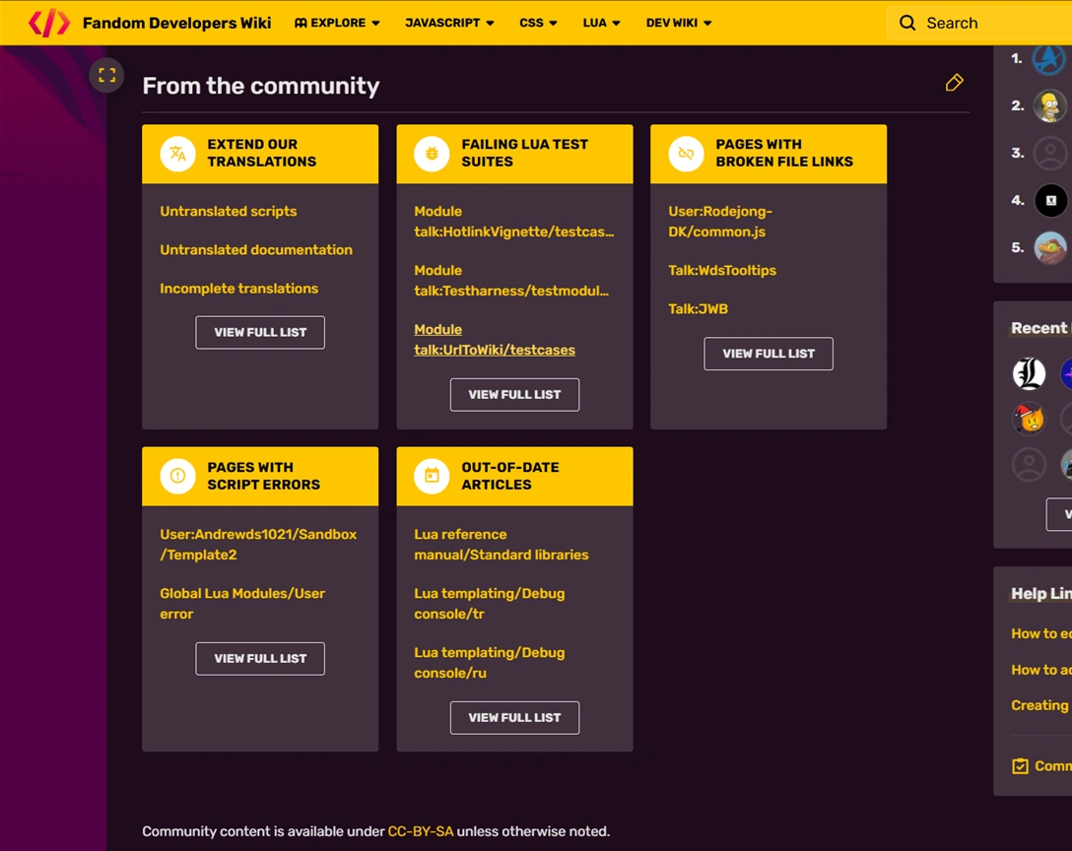Click the pencil edit icon beside From the community
The image size is (1072, 851).
(x=954, y=83)
